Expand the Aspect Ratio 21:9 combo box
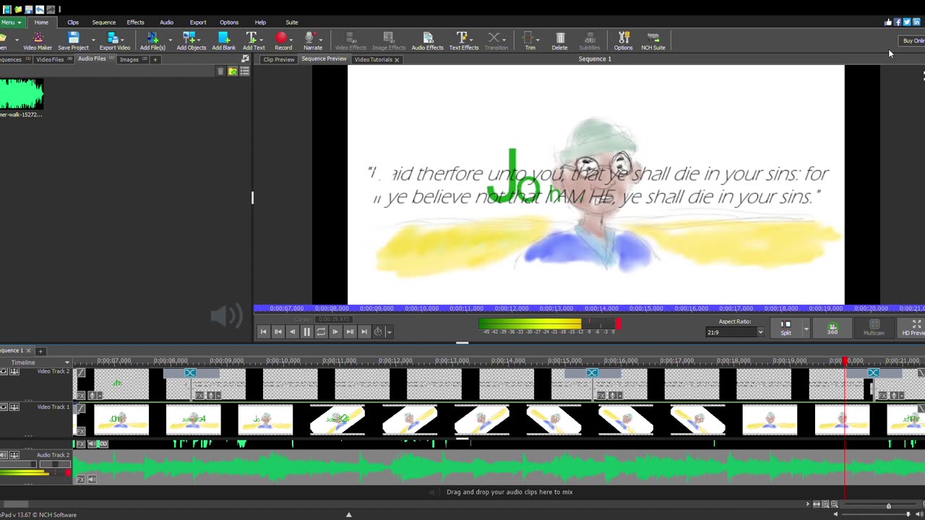This screenshot has height=520, width=925. point(735,332)
